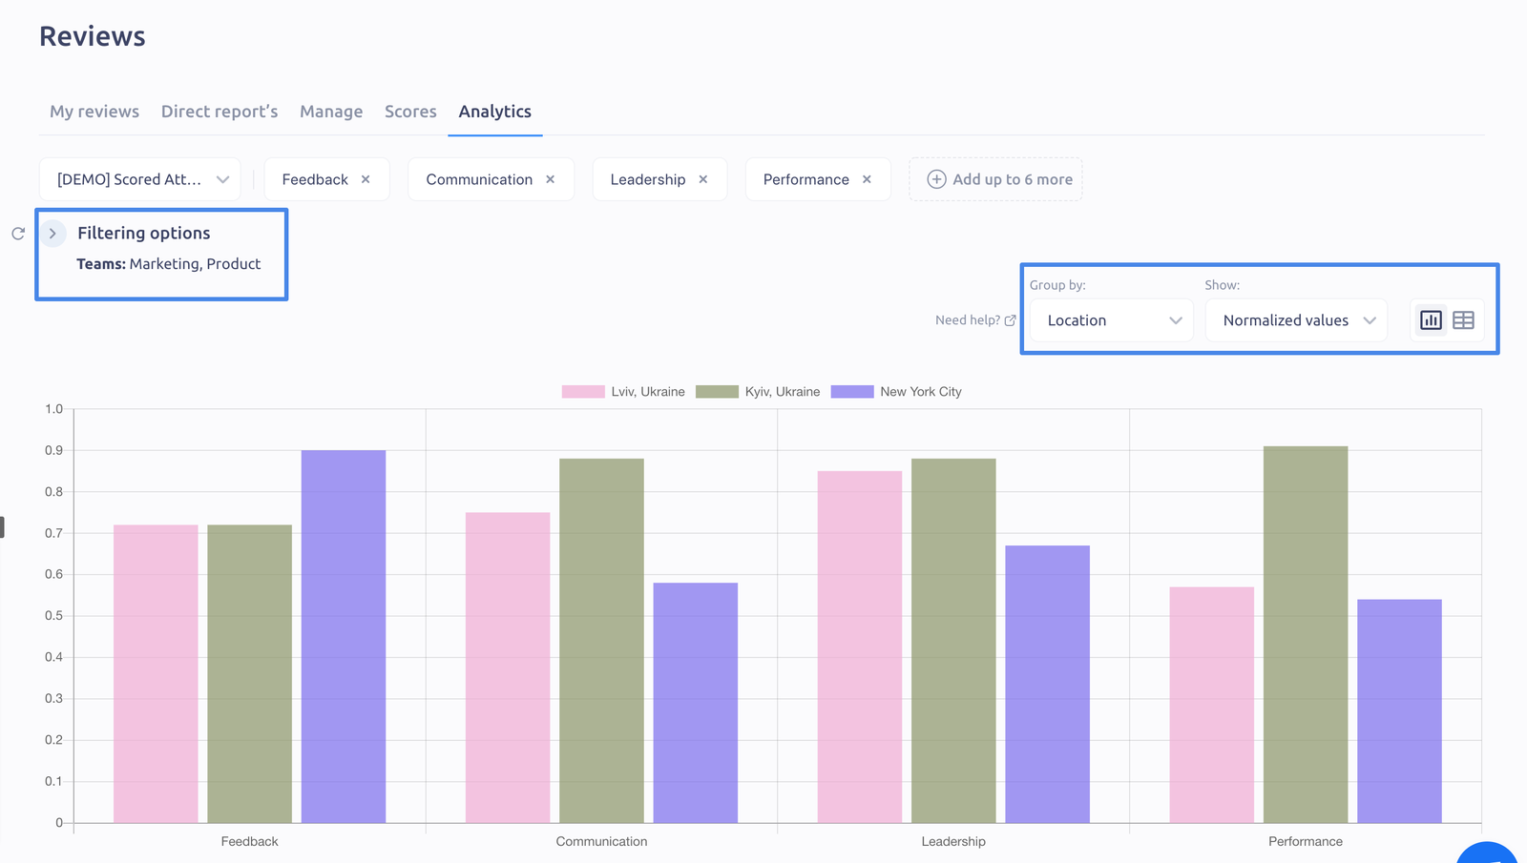Go to the My reviews tab

[x=94, y=112]
